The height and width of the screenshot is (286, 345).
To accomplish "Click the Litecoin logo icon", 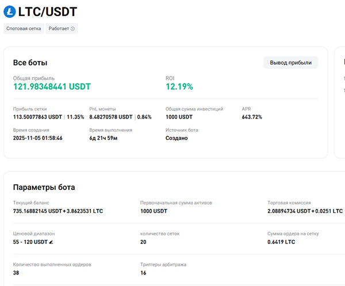I will (x=10, y=12).
